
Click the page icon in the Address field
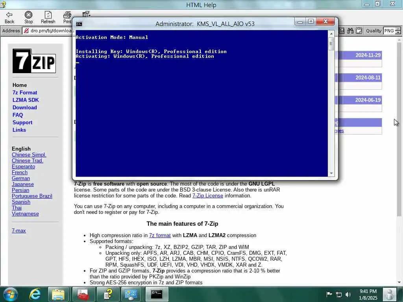26,31
